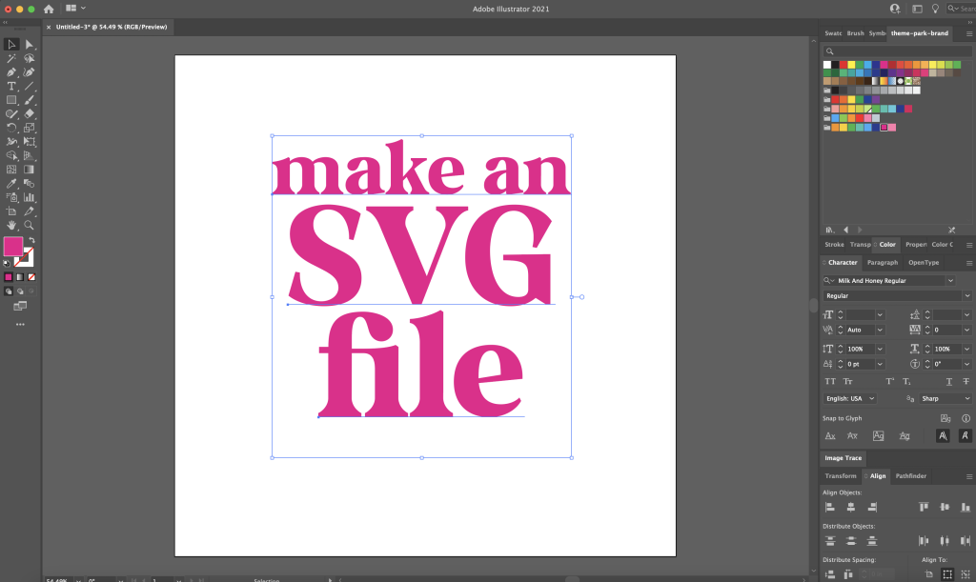Set Align To Key Object

(x=966, y=574)
